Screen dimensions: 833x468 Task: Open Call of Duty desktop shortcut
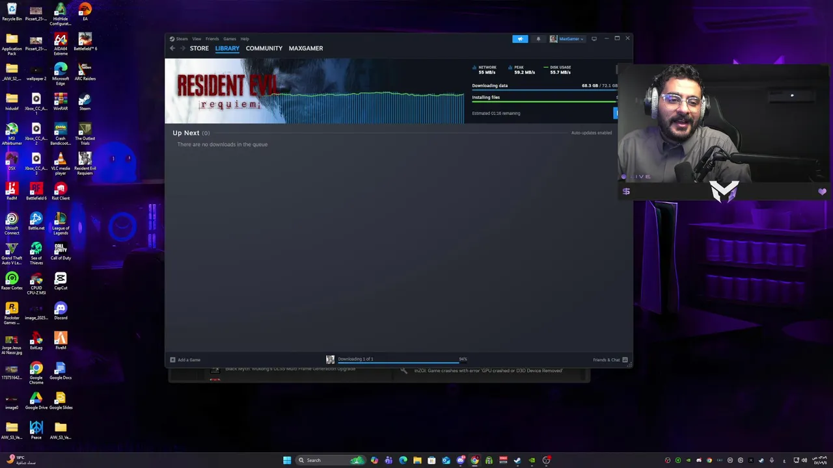coord(61,252)
